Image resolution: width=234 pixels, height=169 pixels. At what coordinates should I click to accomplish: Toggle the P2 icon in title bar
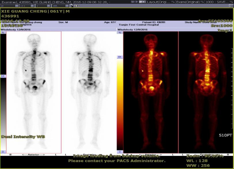click(x=142, y=2)
